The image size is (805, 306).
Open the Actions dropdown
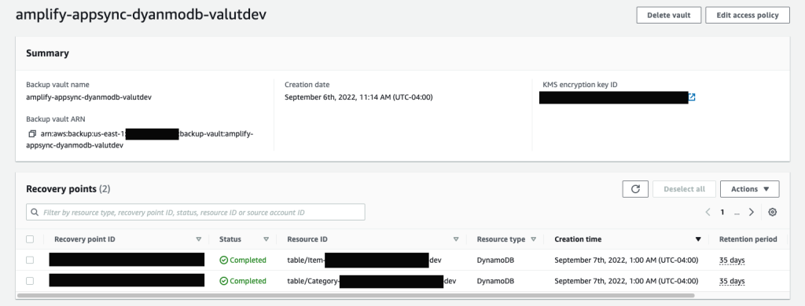pyautogui.click(x=749, y=189)
